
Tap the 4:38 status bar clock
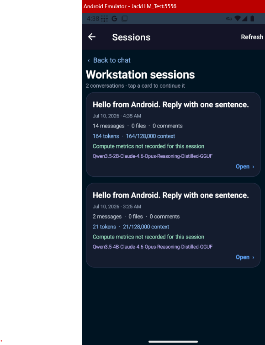tap(93, 18)
